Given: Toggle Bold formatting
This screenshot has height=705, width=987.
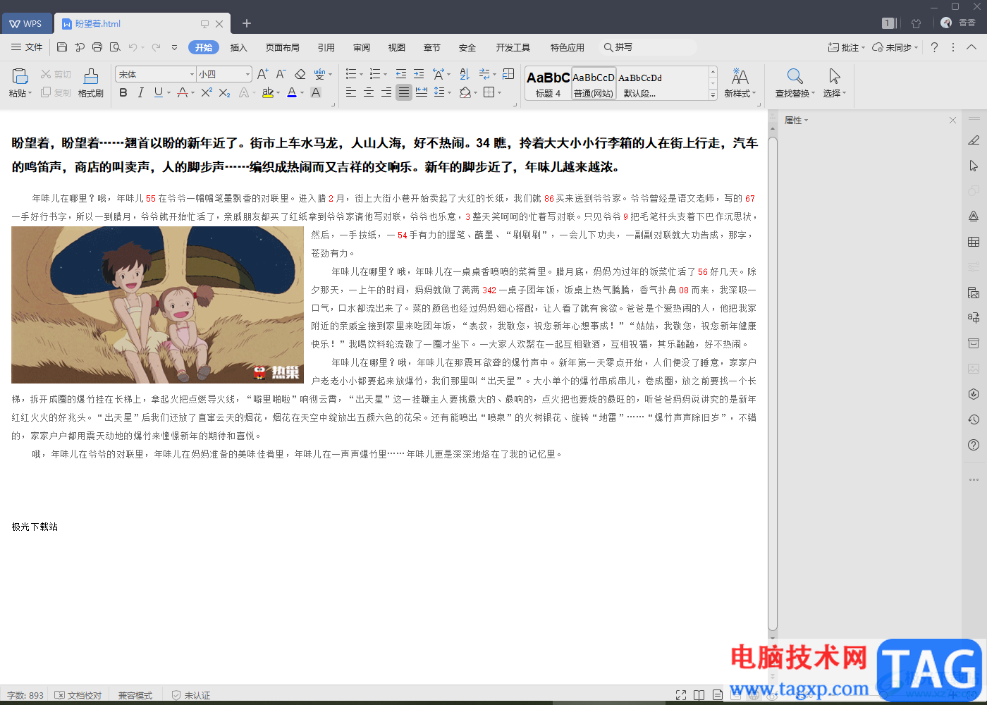Looking at the screenshot, I should tap(123, 92).
